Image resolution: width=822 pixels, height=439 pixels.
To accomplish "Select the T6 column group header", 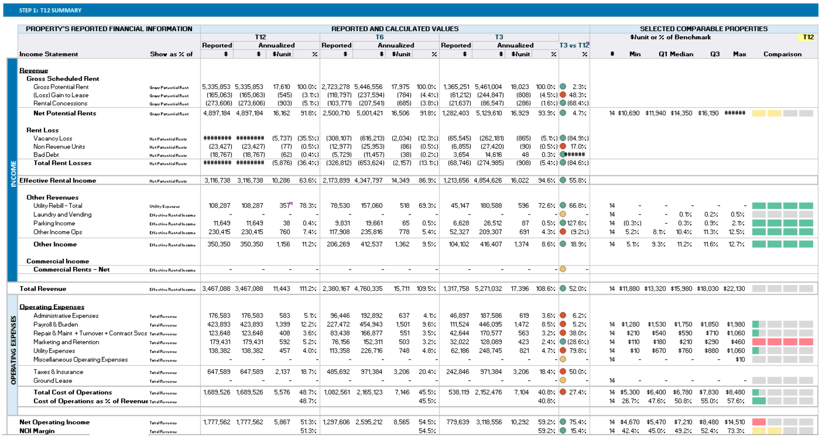I will (380, 37).
